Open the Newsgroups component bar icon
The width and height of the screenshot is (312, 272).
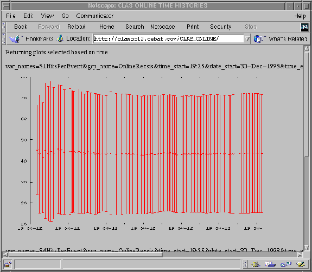286,264
